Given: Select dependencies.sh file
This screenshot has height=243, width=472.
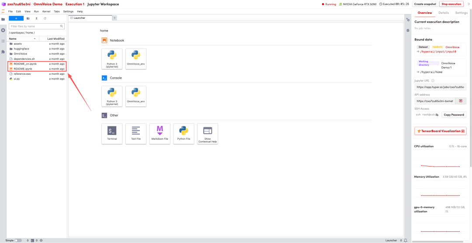Looking at the screenshot, I should pos(37,59).
